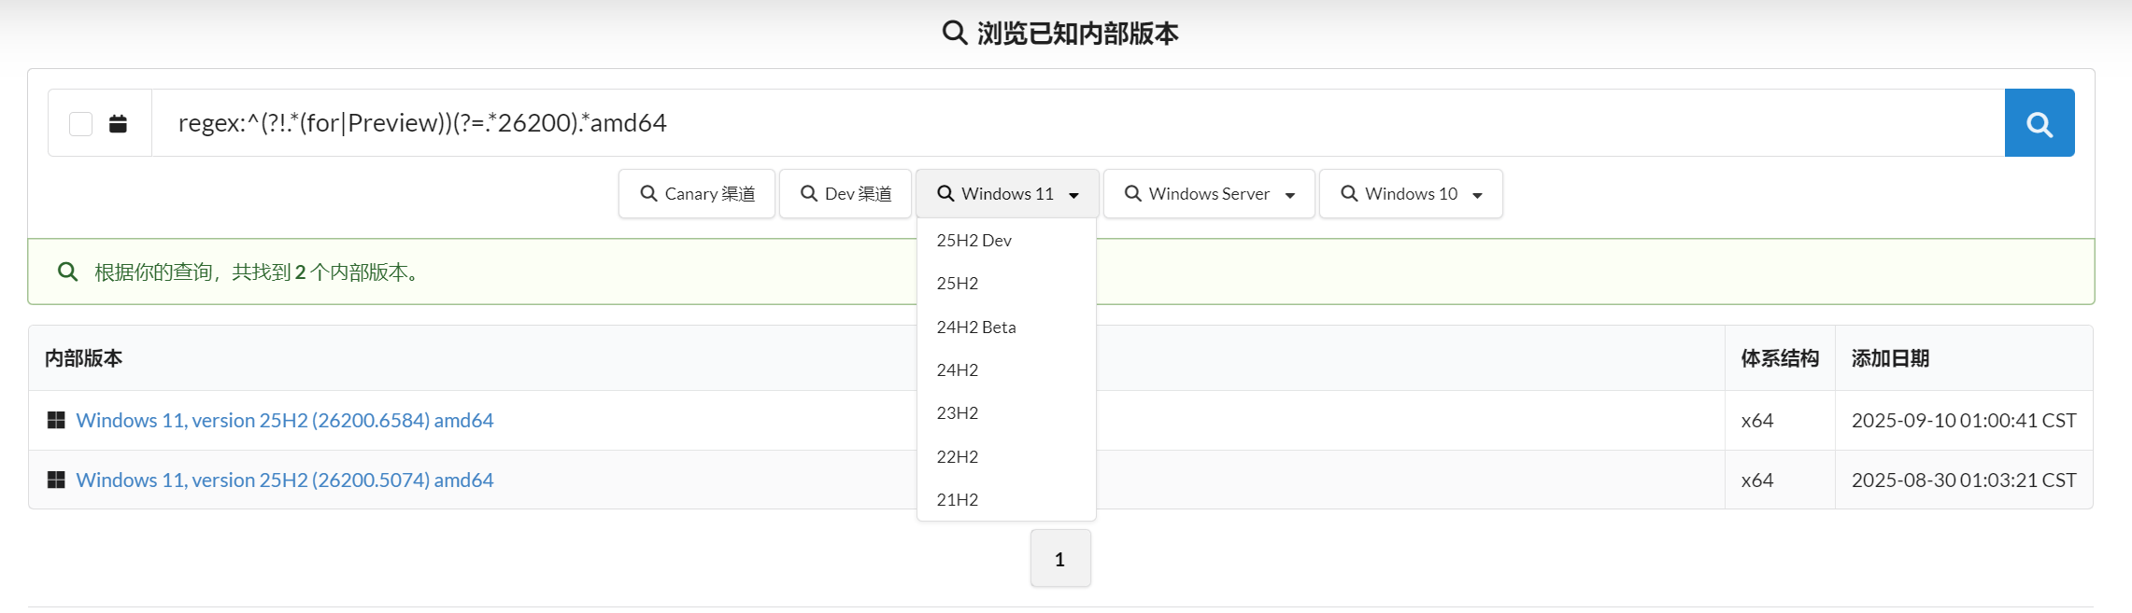Click the Dev 渠道 search button
Screen dimensions: 2132x613
click(846, 193)
